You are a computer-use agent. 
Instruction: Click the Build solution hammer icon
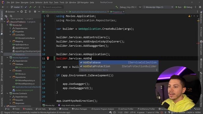click(117, 7)
